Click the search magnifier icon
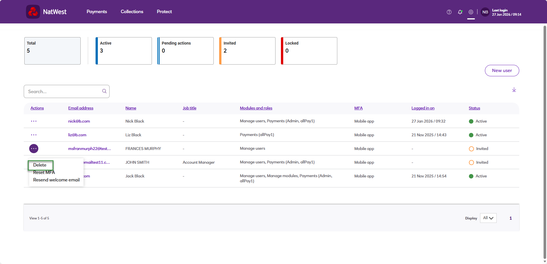547x264 pixels. 104,91
